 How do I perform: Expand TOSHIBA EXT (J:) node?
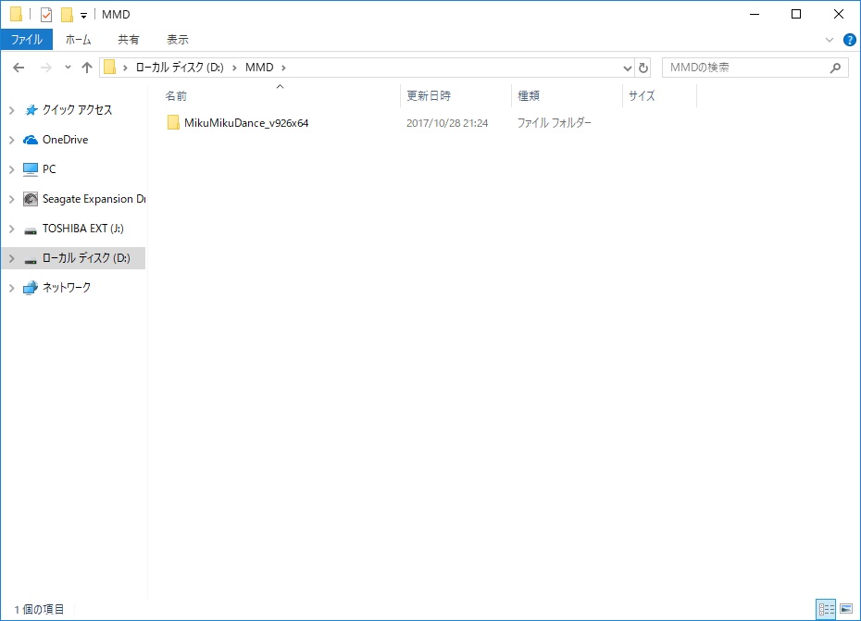coord(11,229)
